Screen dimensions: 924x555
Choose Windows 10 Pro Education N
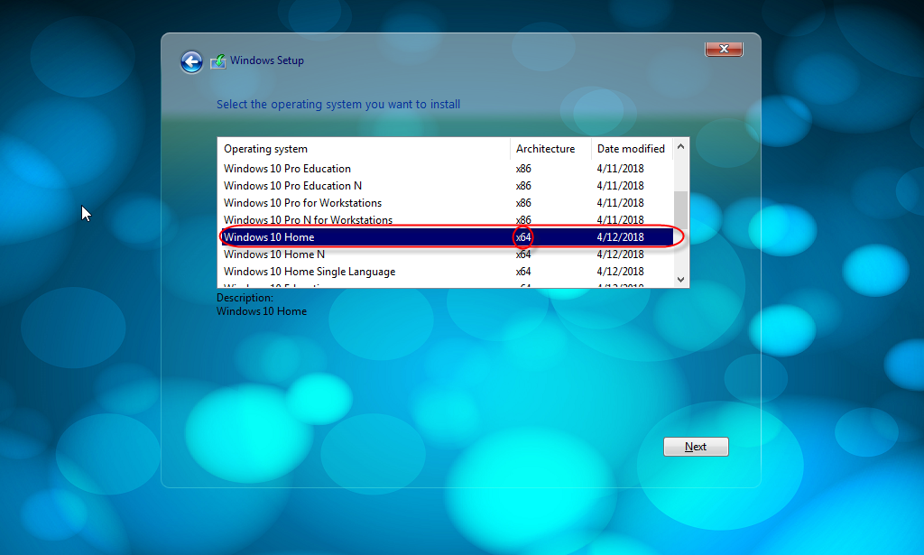click(292, 186)
